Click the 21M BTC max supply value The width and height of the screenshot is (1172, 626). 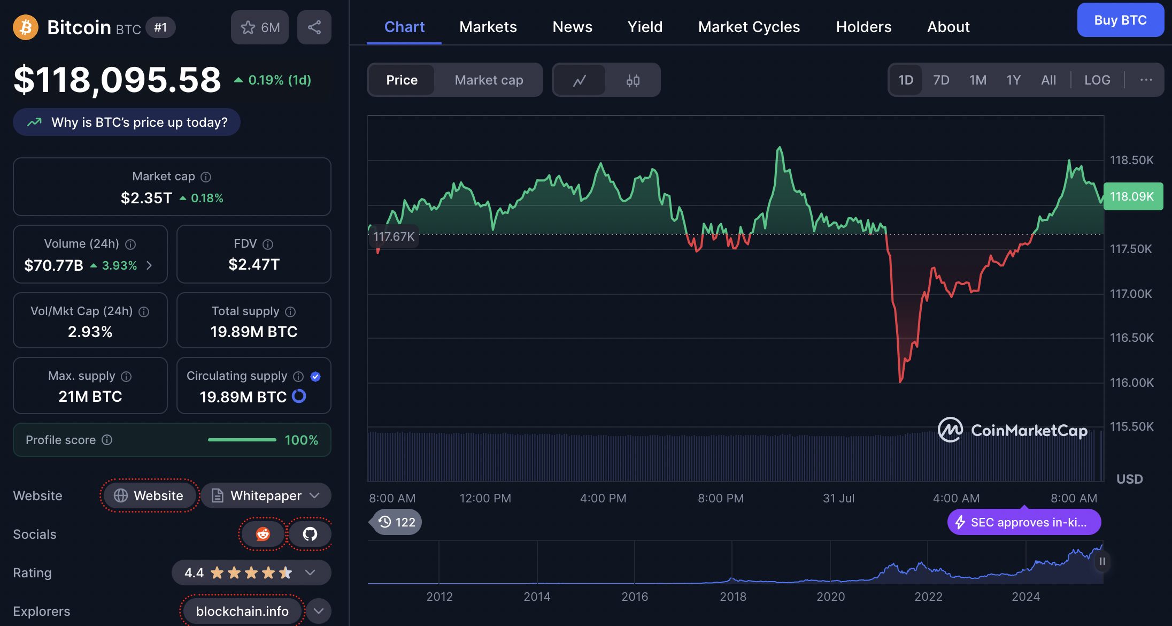(90, 396)
